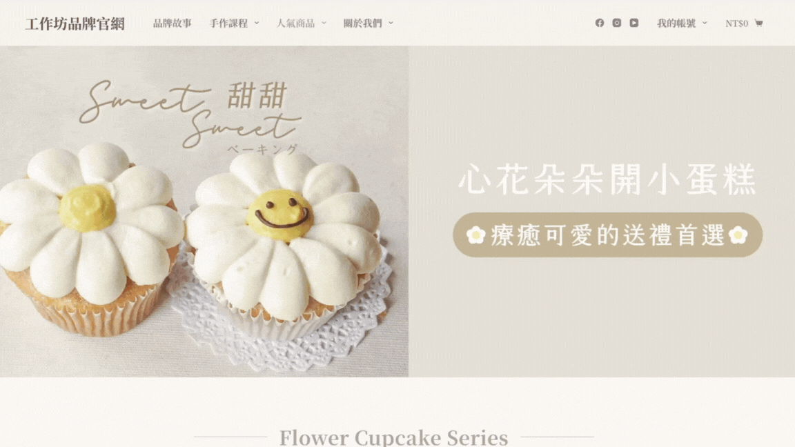Viewport: 795px width, 447px height.
Task: Click the NT$0 cart total
Action: pyautogui.click(x=737, y=23)
